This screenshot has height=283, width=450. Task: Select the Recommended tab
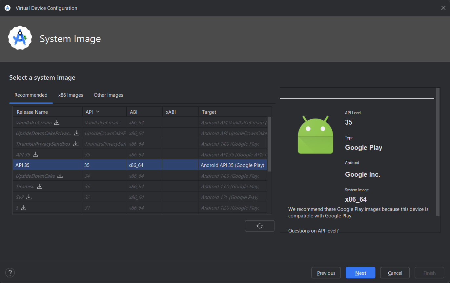(31, 95)
